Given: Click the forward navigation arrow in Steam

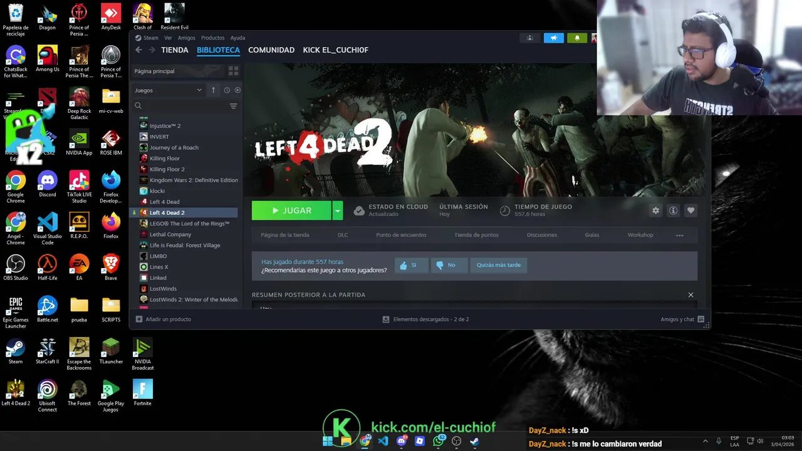Looking at the screenshot, I should pos(152,50).
